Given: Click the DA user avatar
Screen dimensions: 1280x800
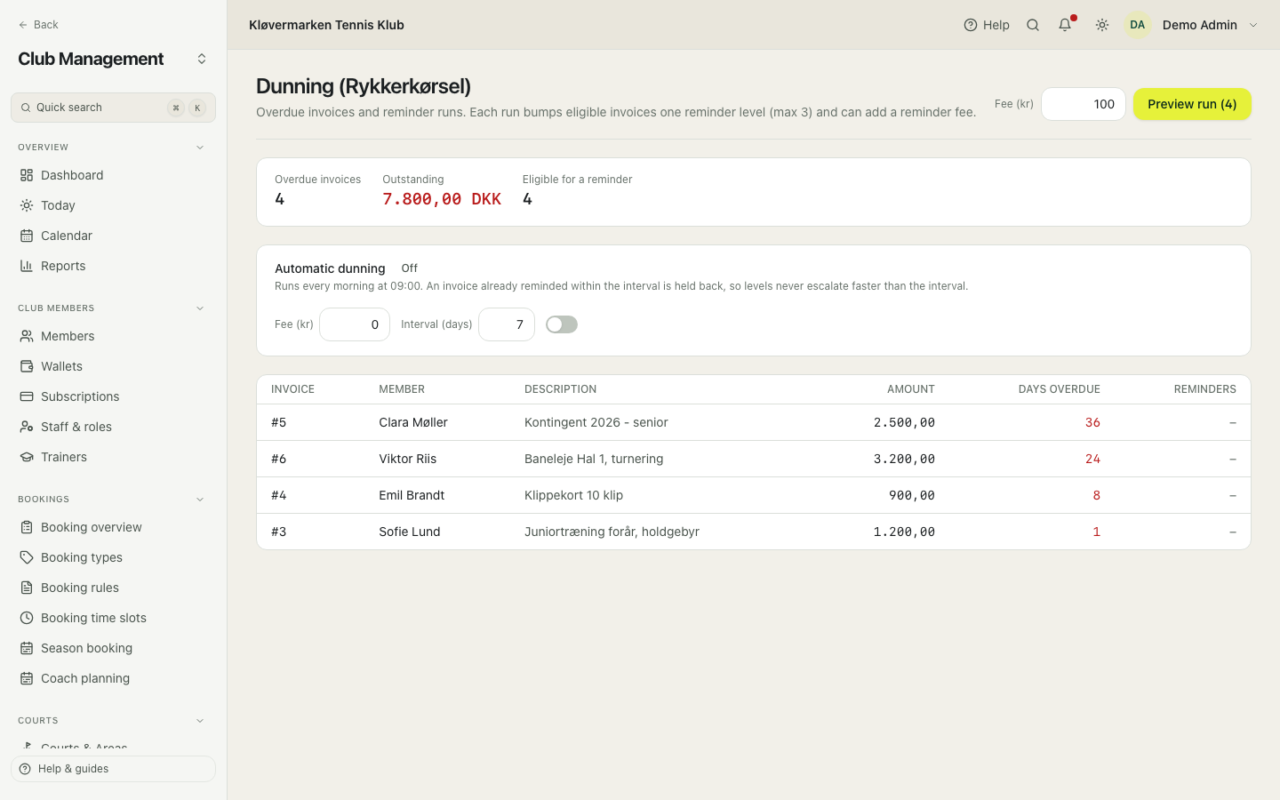Looking at the screenshot, I should pyautogui.click(x=1138, y=25).
